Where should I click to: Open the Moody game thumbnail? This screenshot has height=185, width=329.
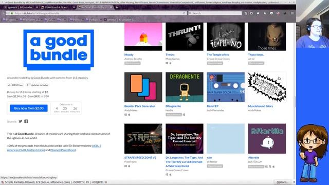tap(143, 36)
